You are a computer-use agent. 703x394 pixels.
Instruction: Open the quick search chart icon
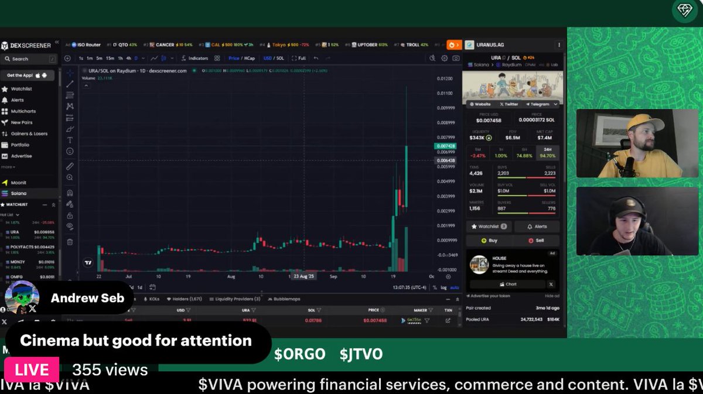coord(432,58)
